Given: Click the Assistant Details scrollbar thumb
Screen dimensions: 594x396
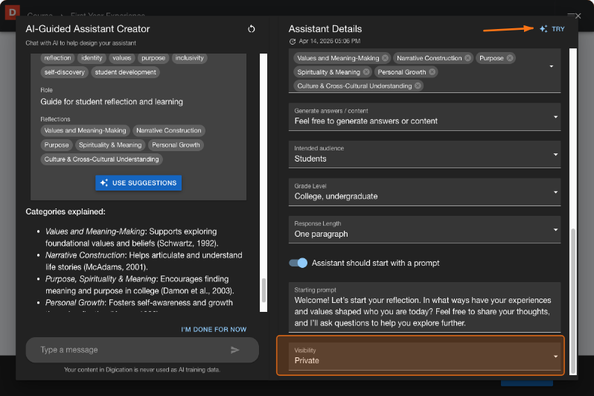Looking at the screenshot, I should tap(573, 301).
